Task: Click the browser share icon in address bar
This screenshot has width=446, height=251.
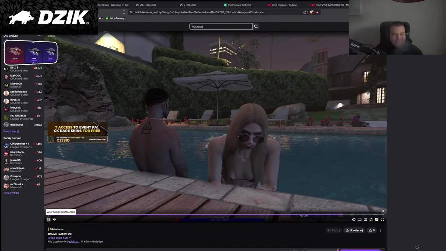Action: click(x=305, y=12)
